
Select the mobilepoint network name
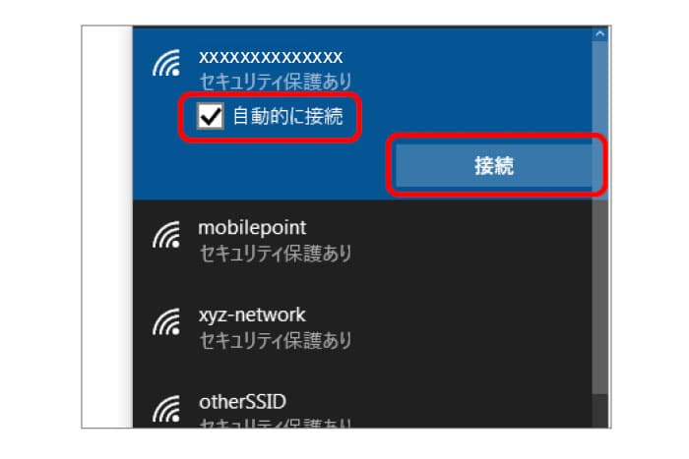[x=252, y=228]
